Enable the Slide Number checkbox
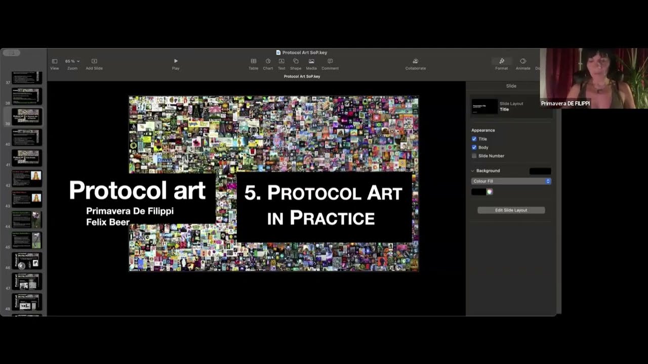648x364 pixels. click(x=474, y=156)
